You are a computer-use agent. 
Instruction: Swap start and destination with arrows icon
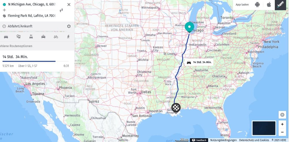pyautogui.click(x=61, y=10)
